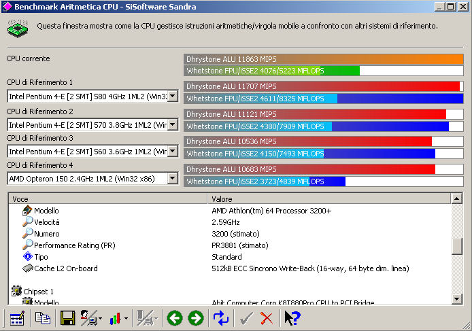Screen dimensions: 472x331
Task: Click the bar chart toolbar icon
Action: click(115, 318)
